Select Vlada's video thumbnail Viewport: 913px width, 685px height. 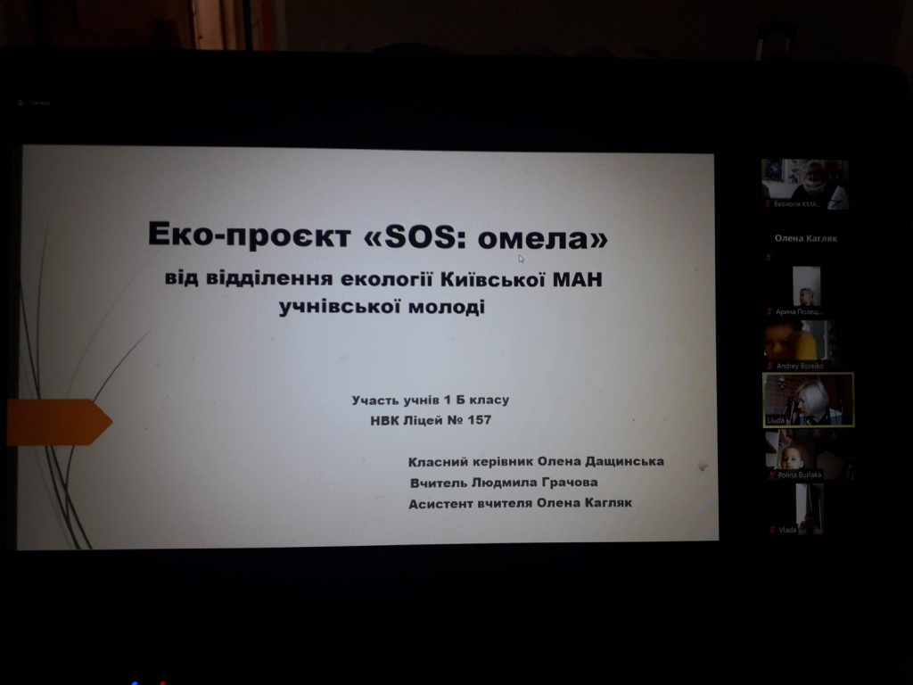809,508
